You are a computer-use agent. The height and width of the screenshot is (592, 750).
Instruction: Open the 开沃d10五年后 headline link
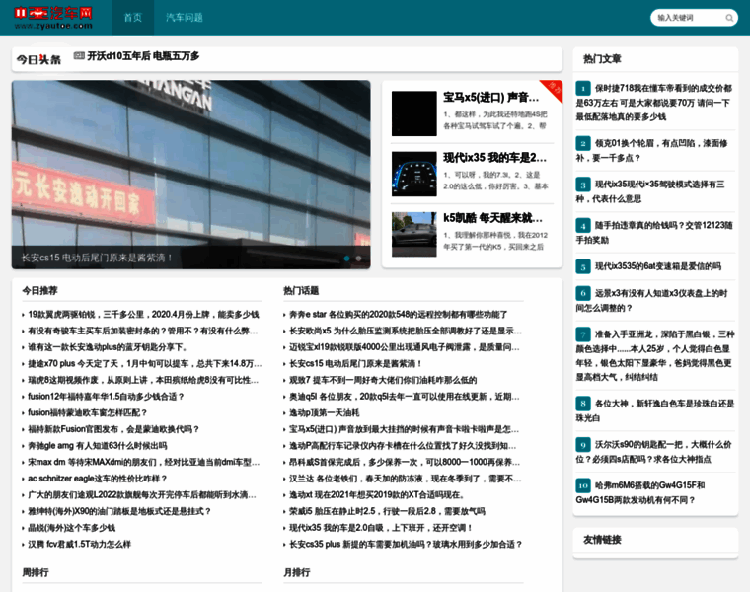143,56
